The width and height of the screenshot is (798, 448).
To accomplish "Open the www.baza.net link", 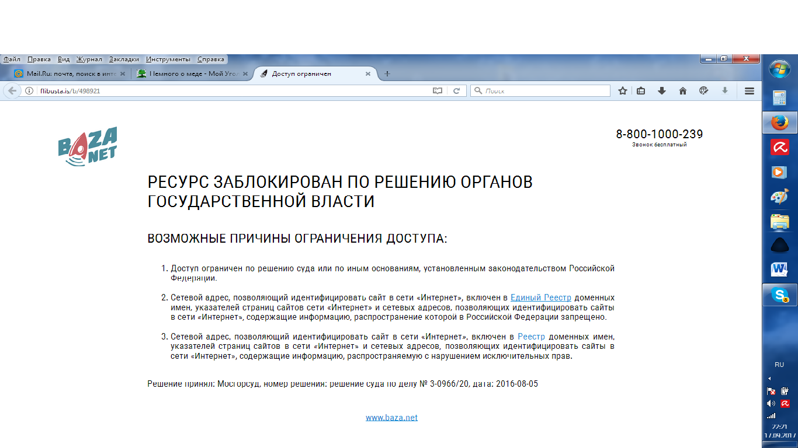I will [391, 418].
